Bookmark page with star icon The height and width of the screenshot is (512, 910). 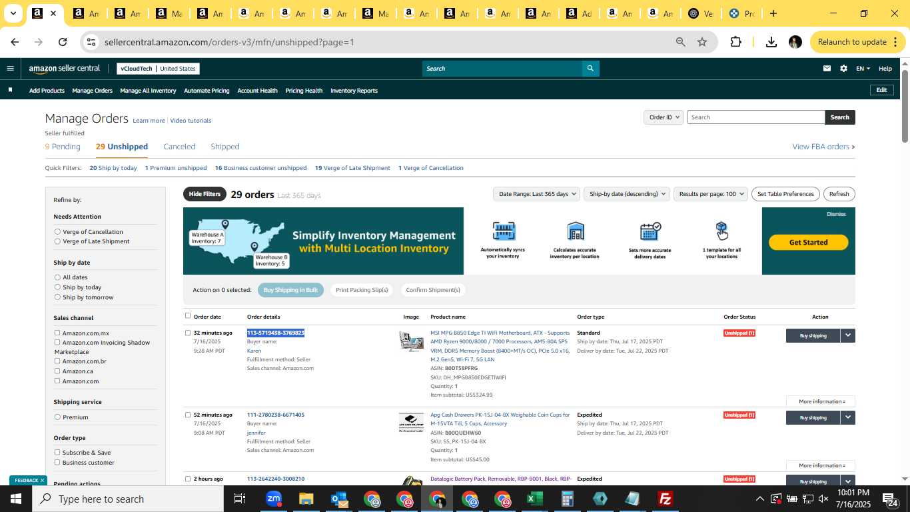pyautogui.click(x=702, y=42)
